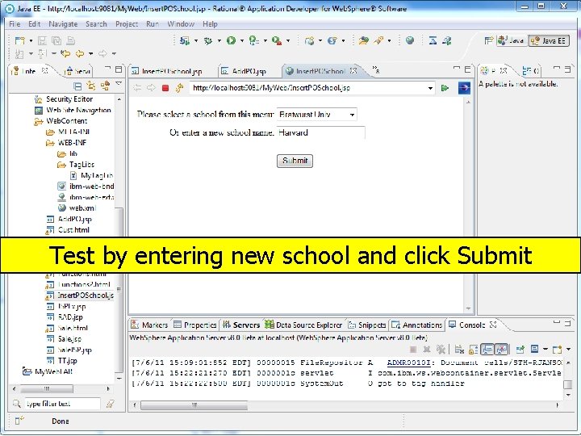Switch to Java perspective button
The image size is (581, 436).
point(511,40)
